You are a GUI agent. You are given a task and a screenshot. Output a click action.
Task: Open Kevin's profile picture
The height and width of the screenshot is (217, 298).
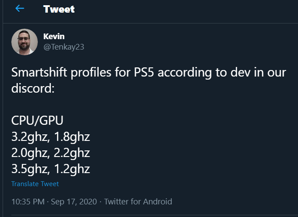(x=24, y=42)
